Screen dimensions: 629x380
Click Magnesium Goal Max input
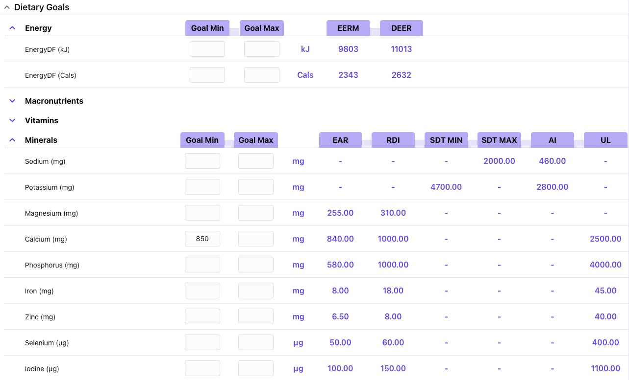pyautogui.click(x=256, y=213)
